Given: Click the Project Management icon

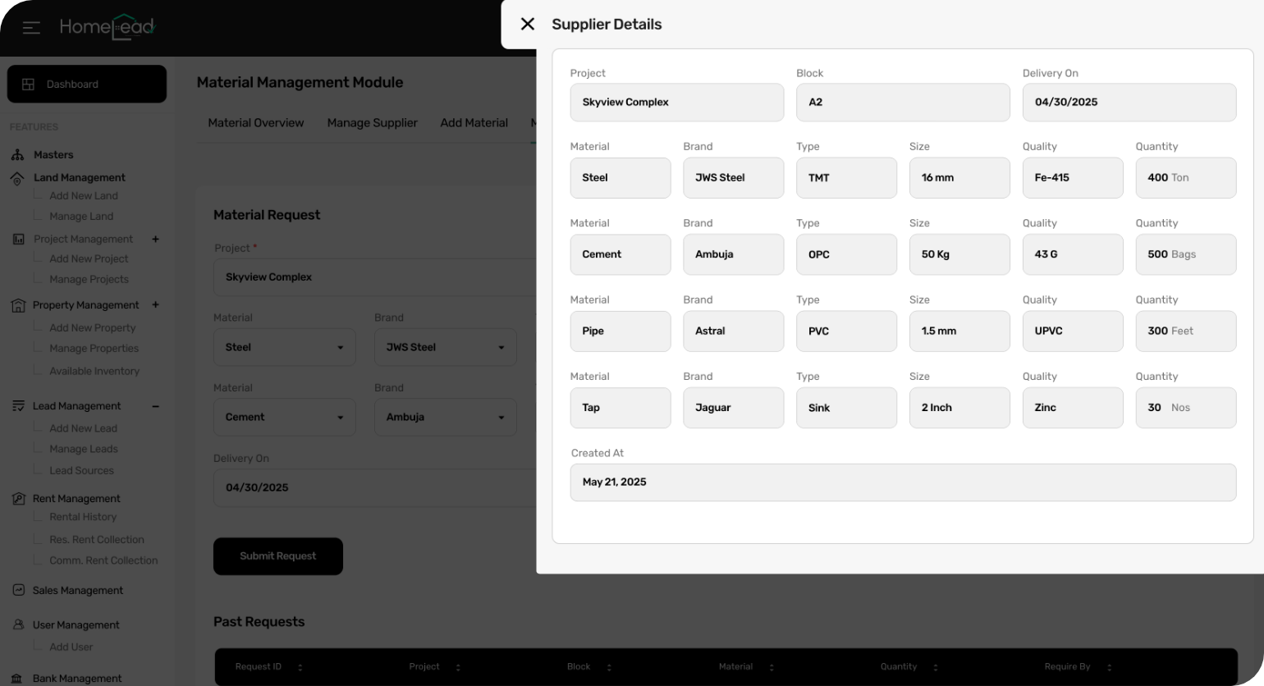Looking at the screenshot, I should coord(18,239).
